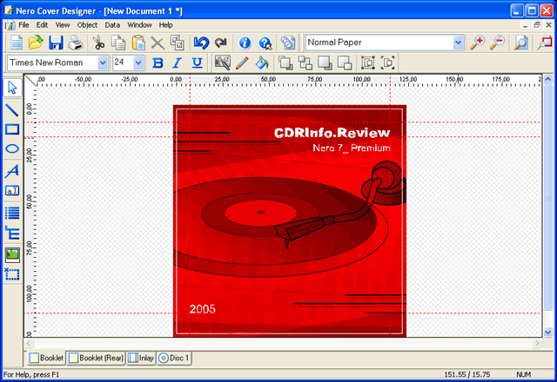Open the blue info icon
The width and height of the screenshot is (557, 382).
pos(245,43)
